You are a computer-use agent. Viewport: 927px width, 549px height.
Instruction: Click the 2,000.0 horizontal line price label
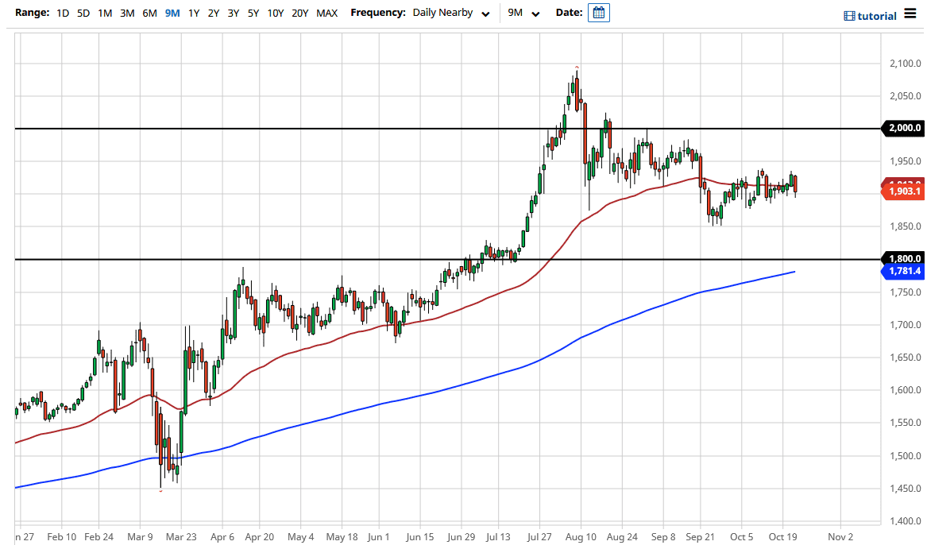(x=902, y=128)
